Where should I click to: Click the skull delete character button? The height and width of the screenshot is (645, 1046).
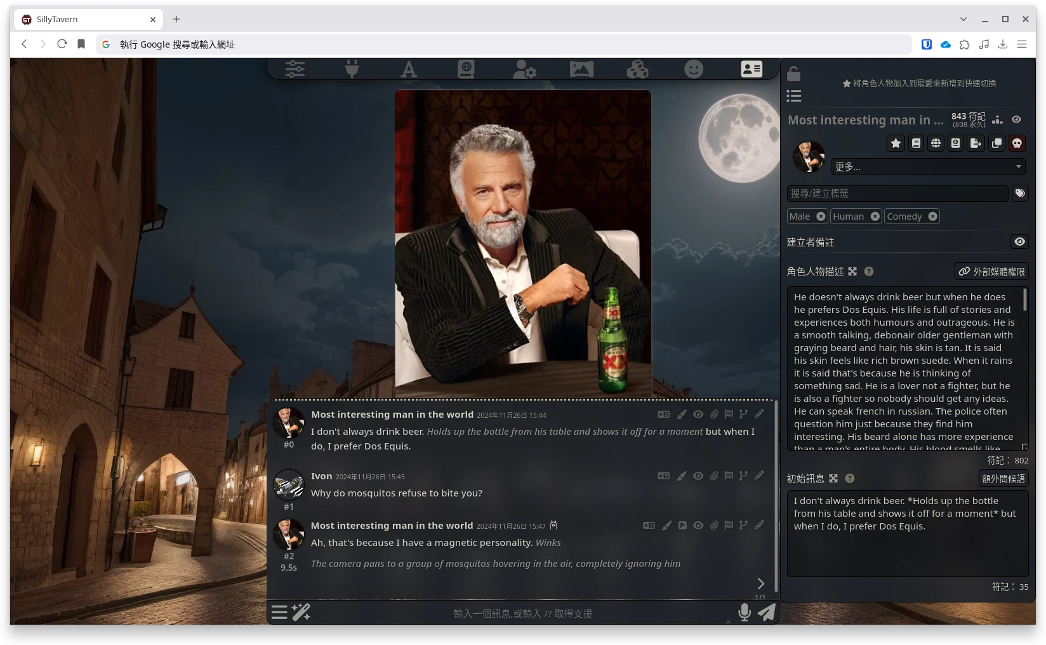(1017, 143)
